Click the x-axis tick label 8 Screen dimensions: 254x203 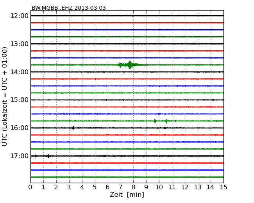coord(133,187)
